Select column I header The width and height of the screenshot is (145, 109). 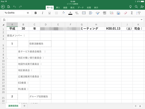tap(113, 25)
